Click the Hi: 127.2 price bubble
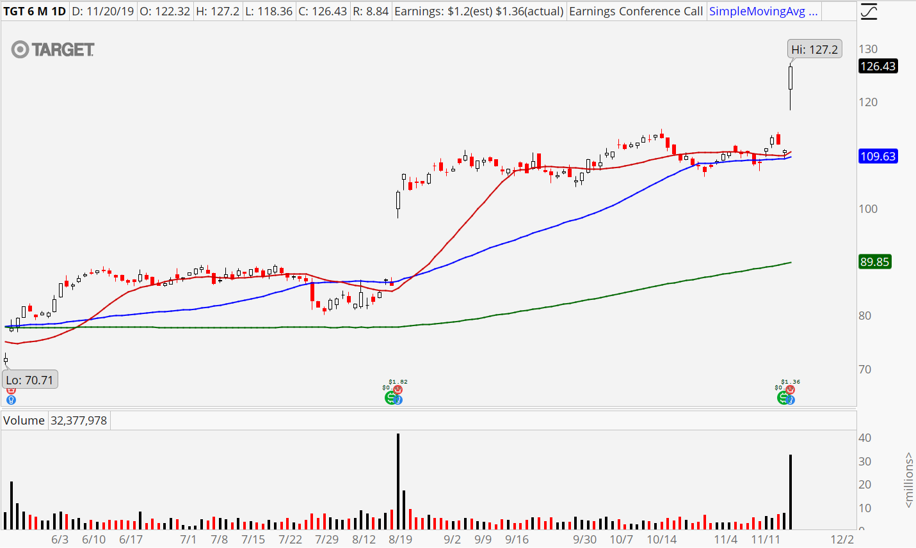Viewport: 916px width, 548px height. pos(814,49)
